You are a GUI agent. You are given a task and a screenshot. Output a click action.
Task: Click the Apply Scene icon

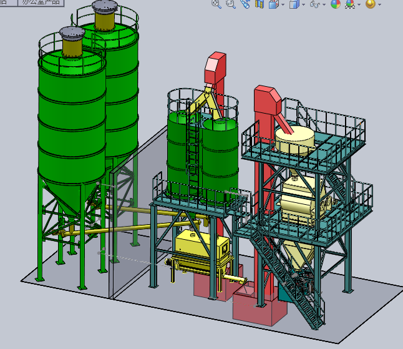coord(350,4)
